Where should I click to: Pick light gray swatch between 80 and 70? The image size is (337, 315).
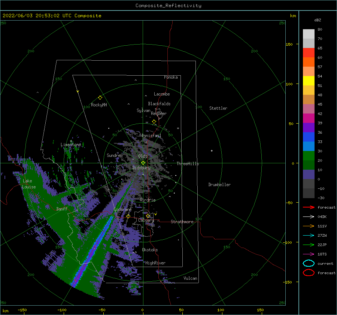coord(309,34)
